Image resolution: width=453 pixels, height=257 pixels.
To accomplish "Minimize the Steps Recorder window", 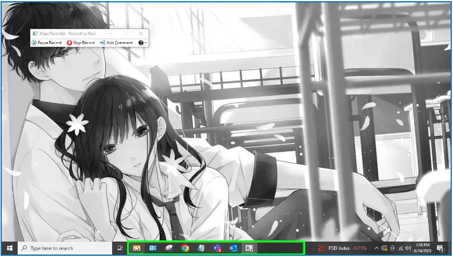I will tap(112, 33).
